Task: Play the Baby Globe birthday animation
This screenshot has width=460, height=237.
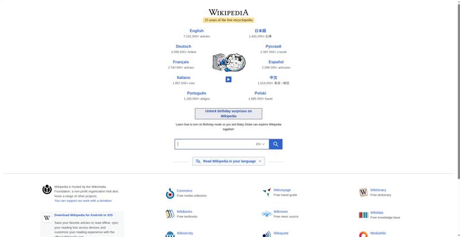Action: (x=228, y=79)
